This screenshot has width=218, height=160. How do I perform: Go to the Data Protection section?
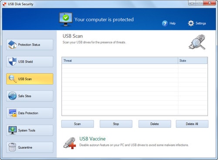coord(30,113)
